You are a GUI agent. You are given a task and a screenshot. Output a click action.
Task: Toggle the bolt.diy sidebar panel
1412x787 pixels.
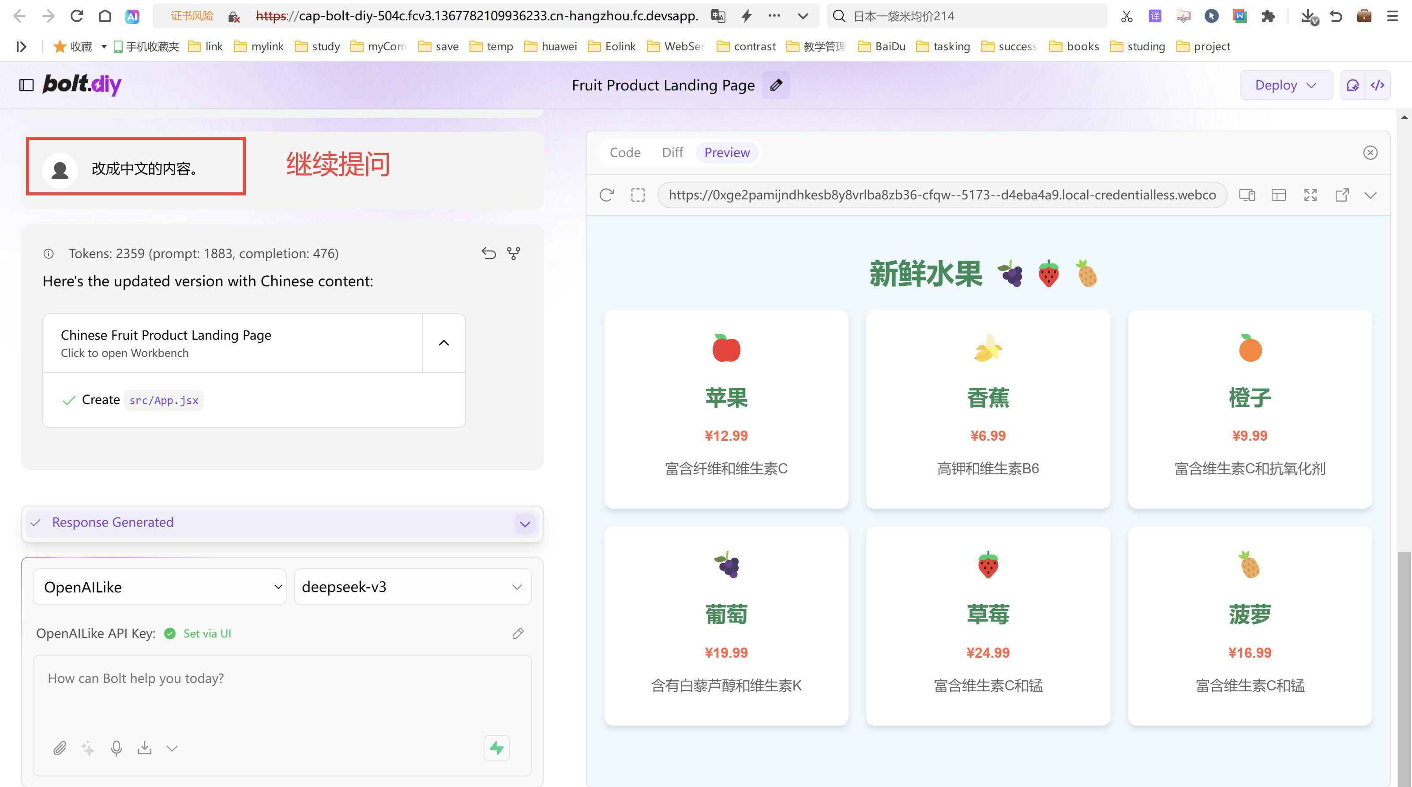pos(26,85)
